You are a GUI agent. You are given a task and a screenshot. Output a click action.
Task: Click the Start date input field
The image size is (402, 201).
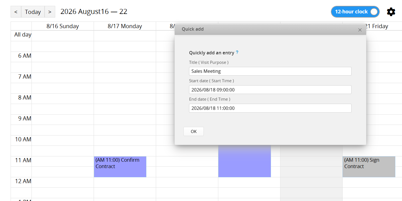270,89
